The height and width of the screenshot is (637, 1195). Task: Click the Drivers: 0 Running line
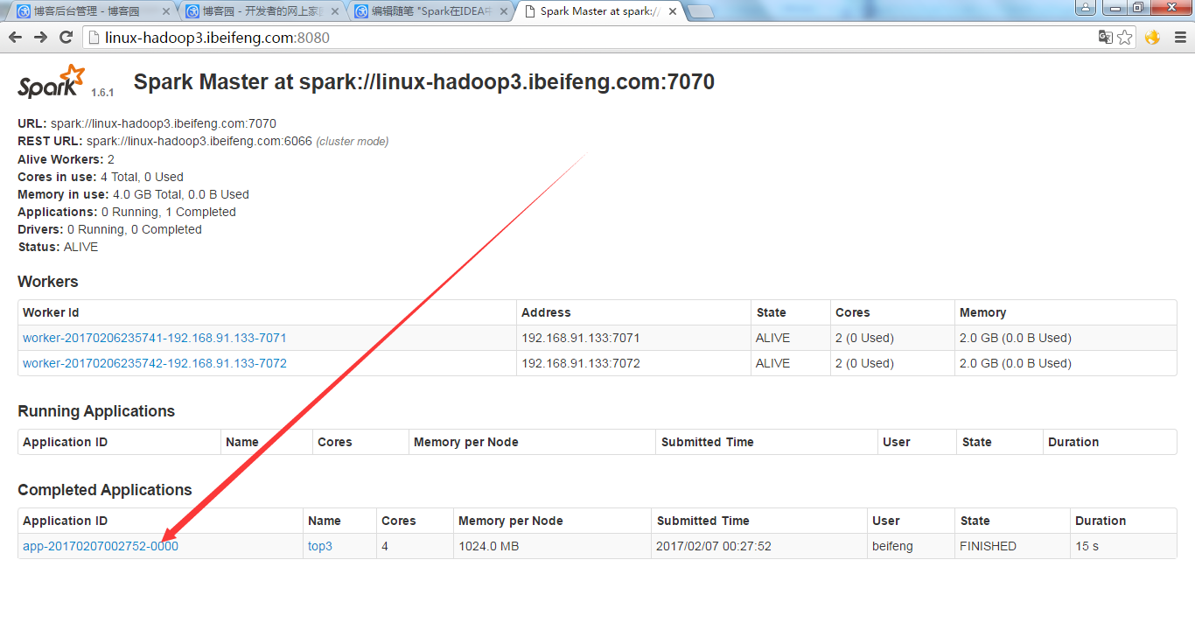click(109, 229)
